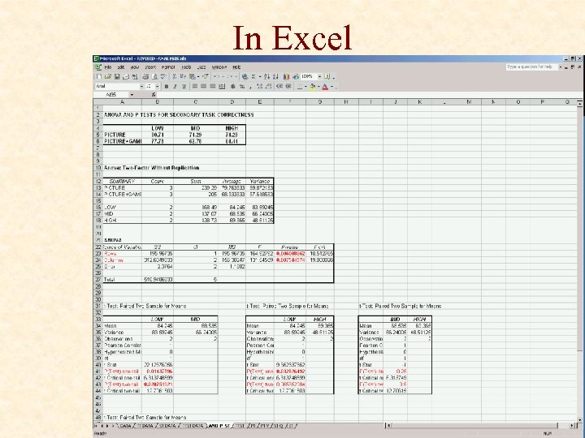
Task: Click Decrease Decimal icon
Action: 268,87
